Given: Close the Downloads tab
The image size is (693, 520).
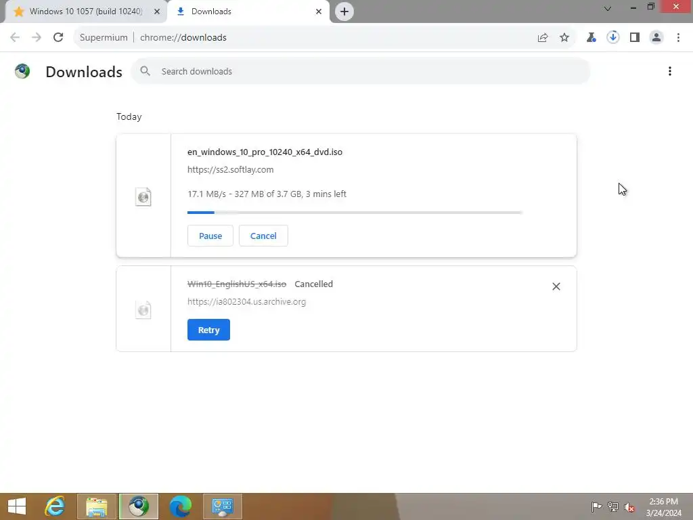Looking at the screenshot, I should click(319, 12).
